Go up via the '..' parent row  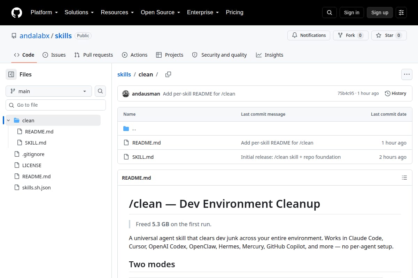point(265,129)
